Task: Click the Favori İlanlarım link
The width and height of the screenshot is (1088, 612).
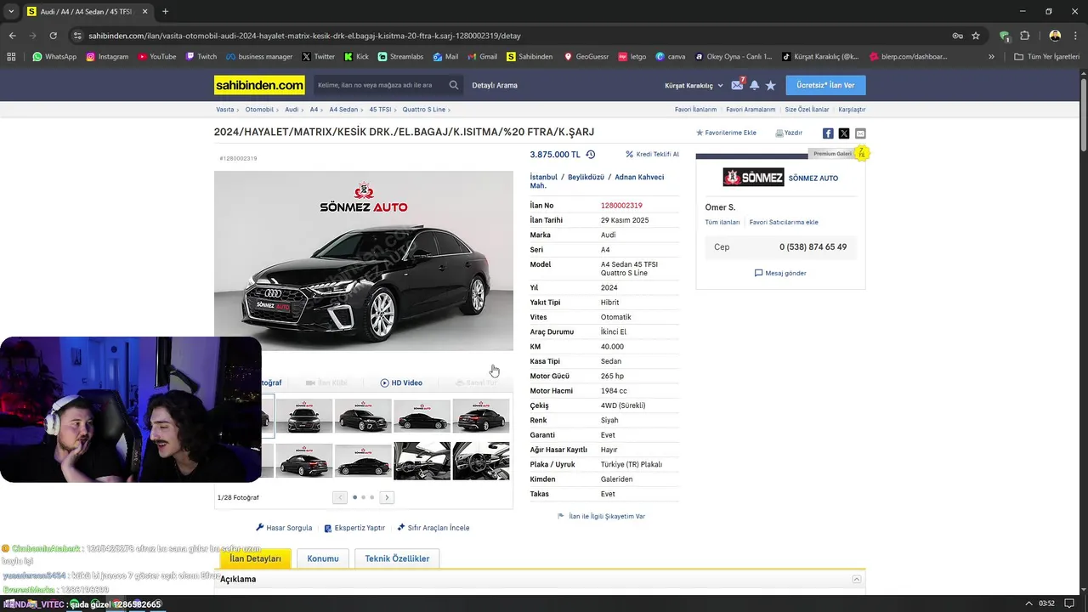Action: point(695,110)
